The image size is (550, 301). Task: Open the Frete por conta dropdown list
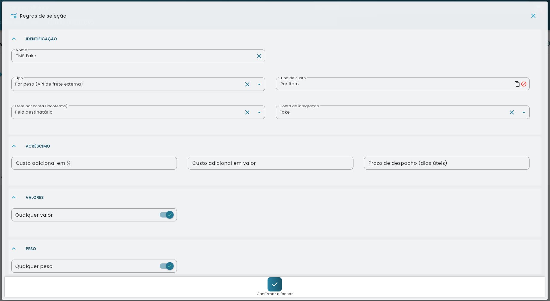pos(259,112)
